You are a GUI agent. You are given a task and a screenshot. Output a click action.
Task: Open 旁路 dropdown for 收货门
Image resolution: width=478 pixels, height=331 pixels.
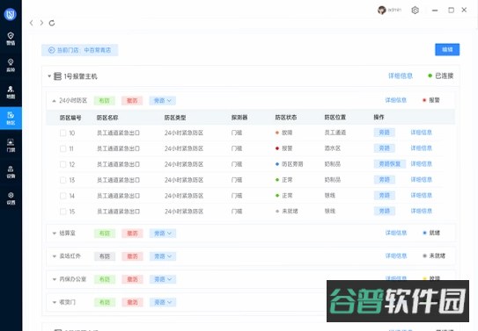[x=163, y=302]
